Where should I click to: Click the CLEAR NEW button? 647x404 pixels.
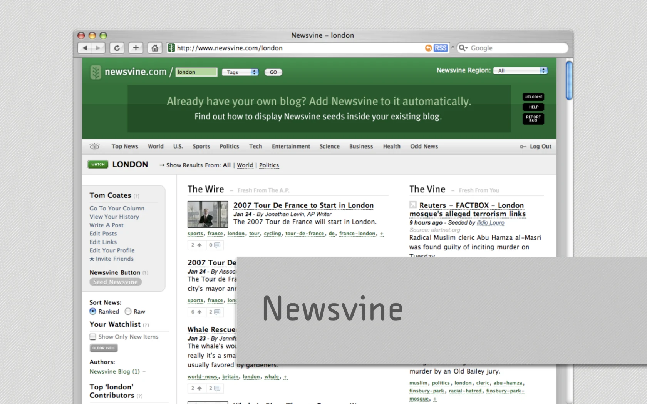tap(104, 348)
